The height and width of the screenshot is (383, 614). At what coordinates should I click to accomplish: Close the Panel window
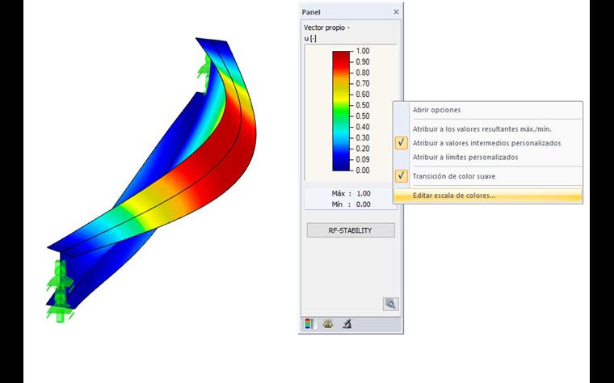397,12
